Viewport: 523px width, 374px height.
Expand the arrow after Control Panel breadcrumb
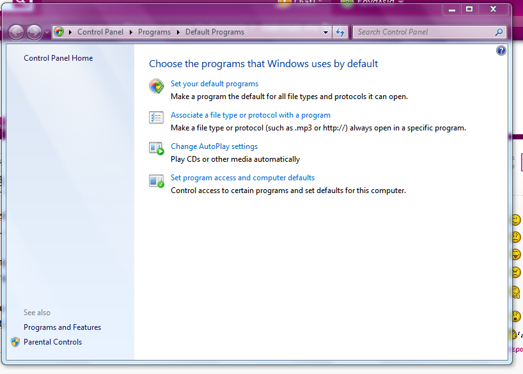point(130,32)
